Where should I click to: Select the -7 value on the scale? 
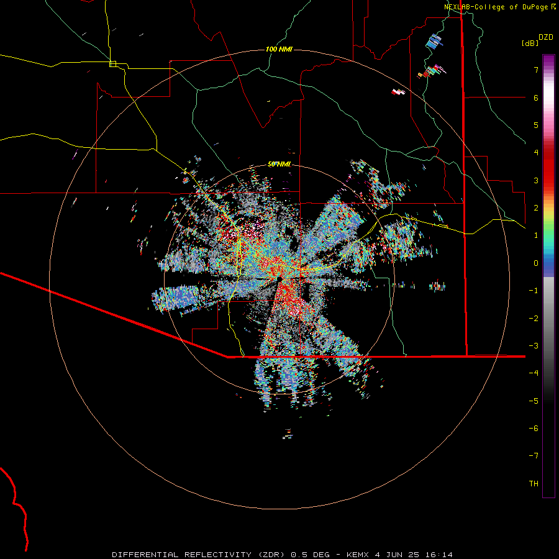pos(534,456)
